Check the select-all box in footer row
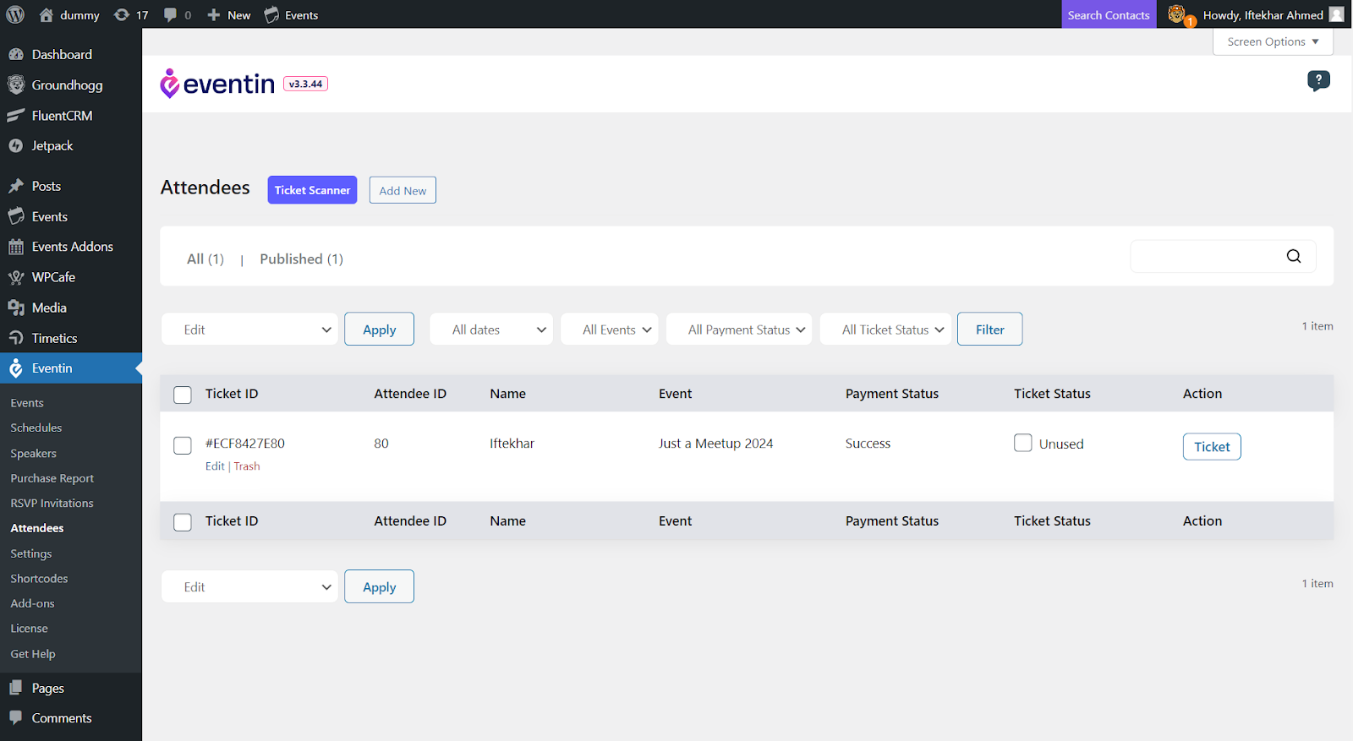 pyautogui.click(x=183, y=522)
